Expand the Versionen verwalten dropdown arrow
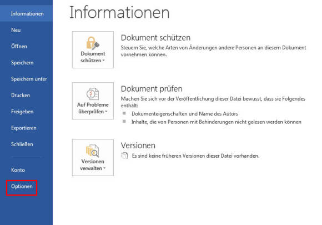322x225 pixels. click(104, 168)
